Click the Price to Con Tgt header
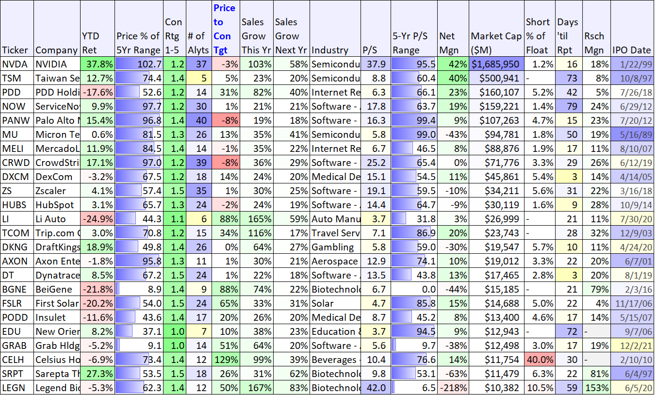This screenshot has height=395, width=655. (x=225, y=29)
